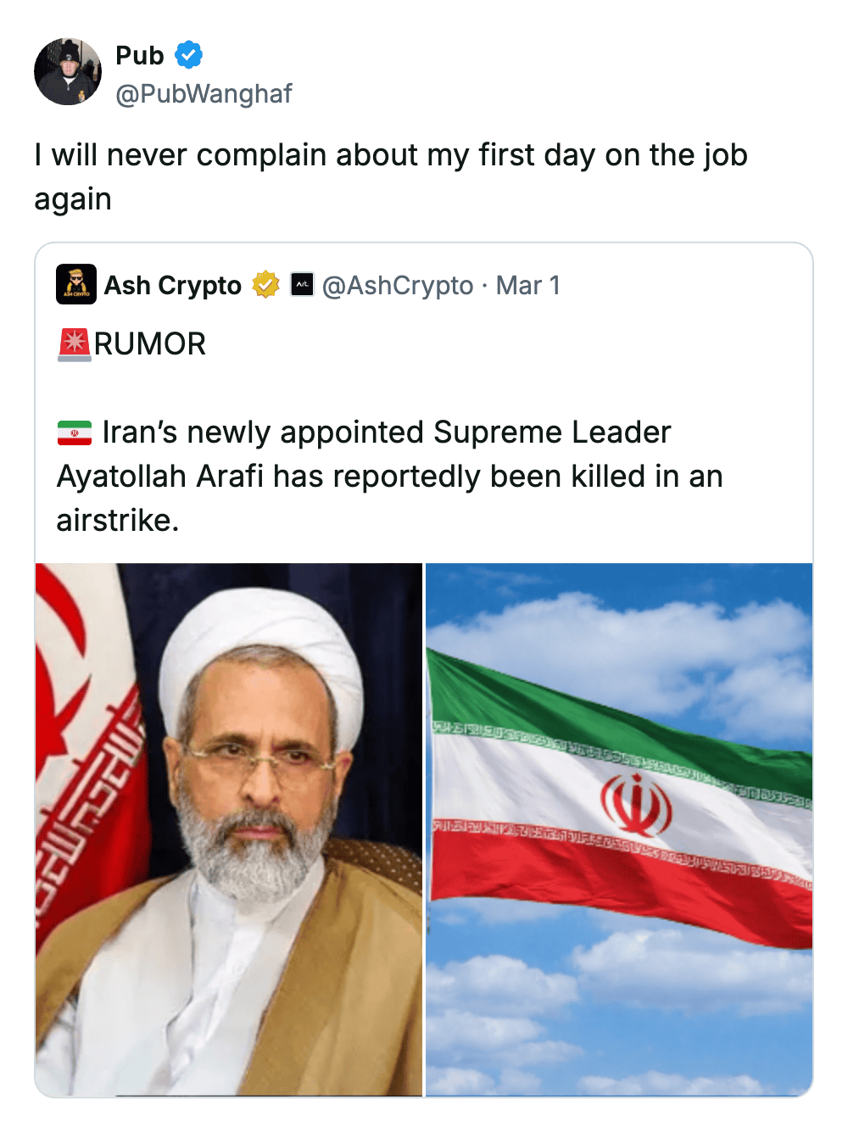Click the Iran flag emoji in quoted tweet
The width and height of the screenshot is (848, 1133).
point(75,433)
